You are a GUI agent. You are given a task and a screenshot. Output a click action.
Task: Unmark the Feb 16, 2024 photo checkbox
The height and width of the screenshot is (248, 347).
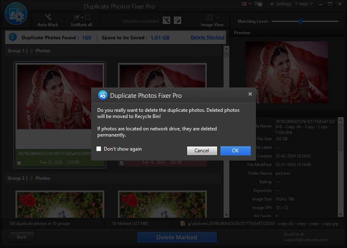pos(122,163)
